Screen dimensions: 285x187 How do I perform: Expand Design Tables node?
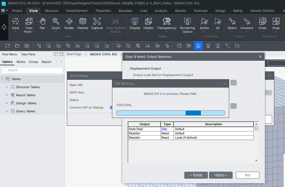point(7,103)
